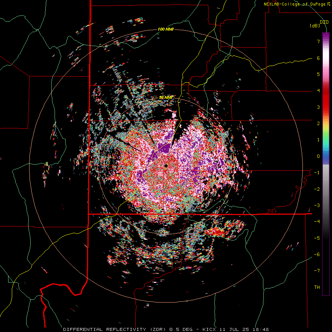Click the 50 NMI range ring label
Screen dimensions: 332x332
click(166, 97)
